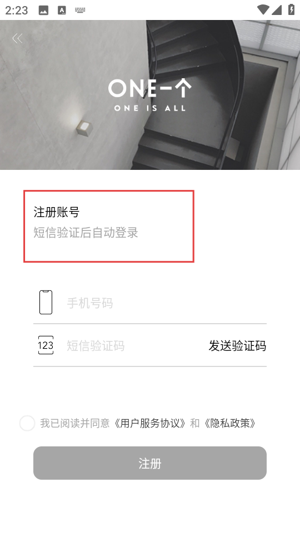This screenshot has width=300, height=533.
Task: Focus the 手机号码 input field
Action: click(x=166, y=303)
